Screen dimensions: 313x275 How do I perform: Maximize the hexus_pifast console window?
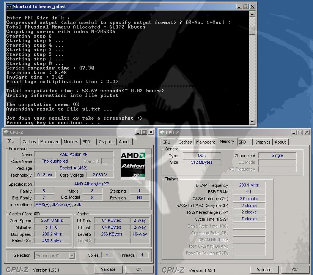pos(245,6)
